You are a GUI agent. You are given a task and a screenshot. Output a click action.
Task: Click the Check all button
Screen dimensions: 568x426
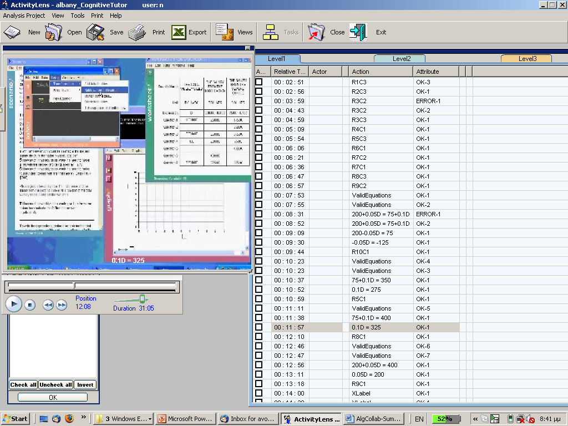(x=23, y=385)
